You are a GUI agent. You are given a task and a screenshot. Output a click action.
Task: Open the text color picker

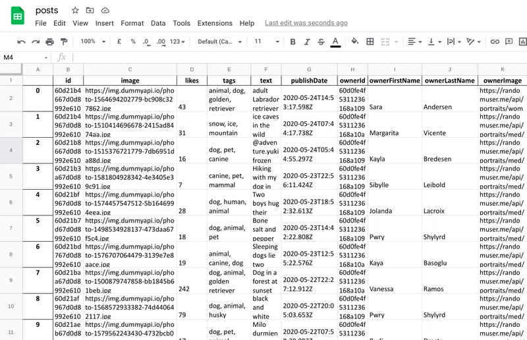click(x=335, y=42)
